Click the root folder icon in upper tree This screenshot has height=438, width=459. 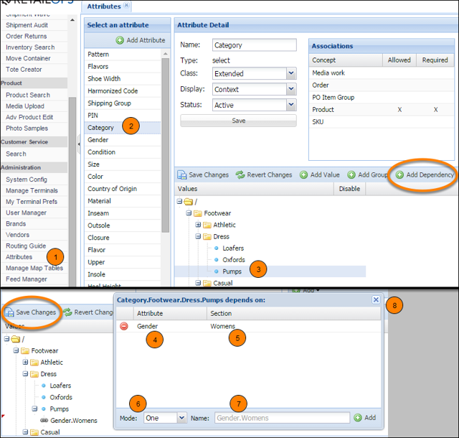pyautogui.click(x=189, y=202)
